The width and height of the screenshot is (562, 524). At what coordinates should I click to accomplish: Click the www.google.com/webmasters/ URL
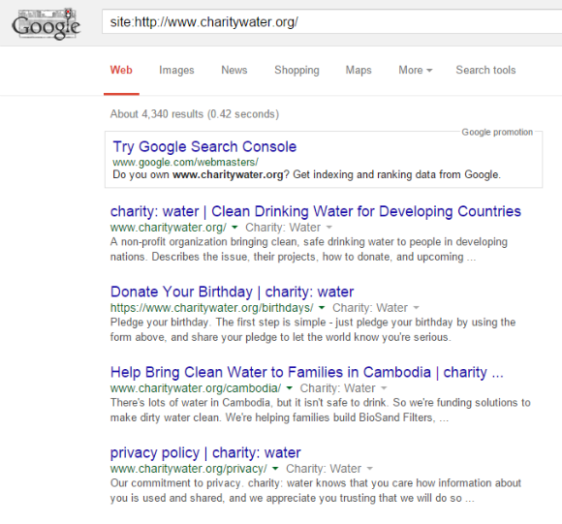[185, 163]
